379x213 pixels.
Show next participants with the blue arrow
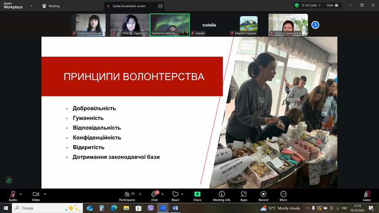(315, 25)
